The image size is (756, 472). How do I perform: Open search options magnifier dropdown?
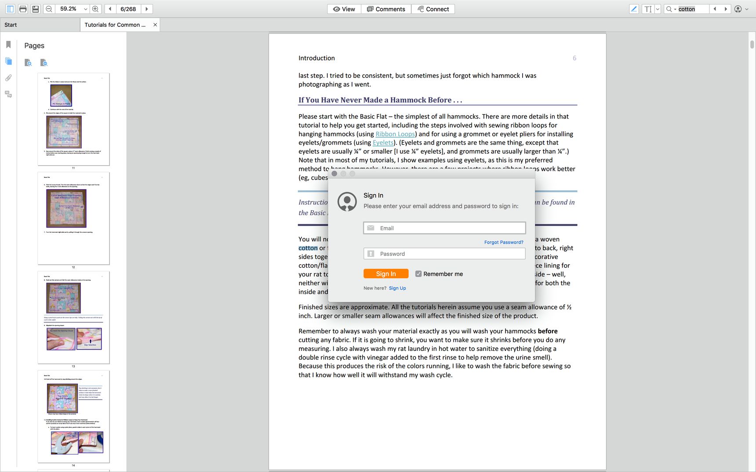pyautogui.click(x=671, y=9)
